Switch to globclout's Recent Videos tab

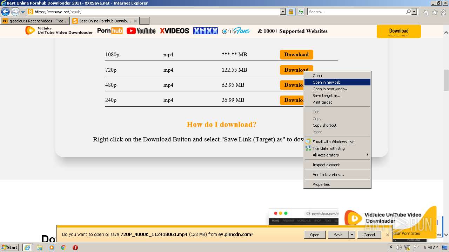tap(35, 21)
